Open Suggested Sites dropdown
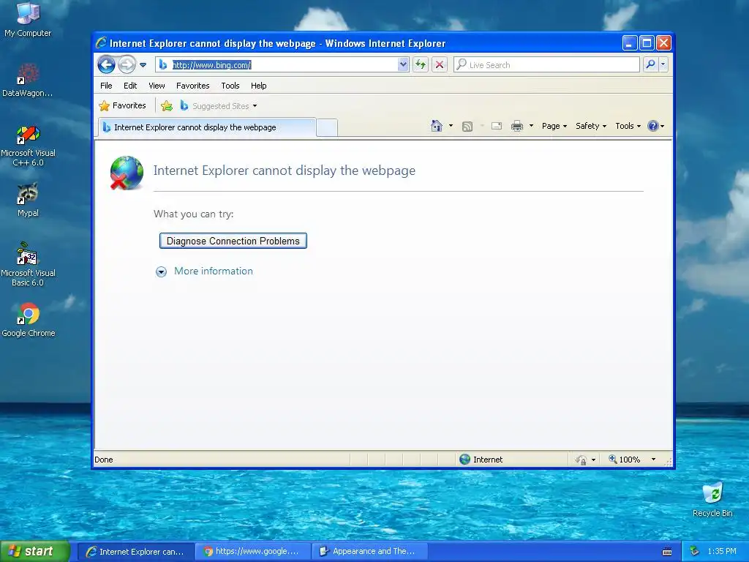The image size is (749, 562). 218,105
